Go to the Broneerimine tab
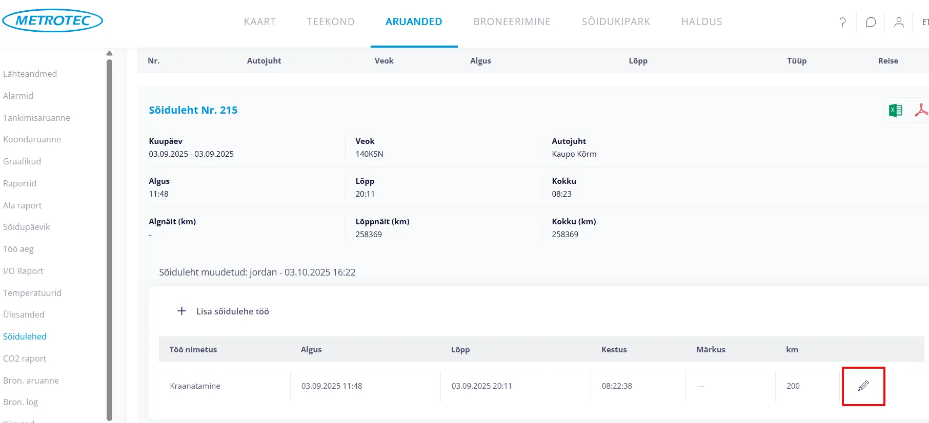This screenshot has width=929, height=423. (512, 22)
